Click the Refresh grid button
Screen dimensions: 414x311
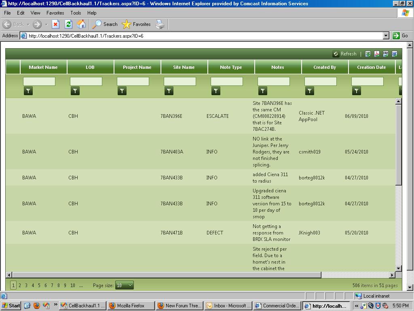tap(344, 54)
